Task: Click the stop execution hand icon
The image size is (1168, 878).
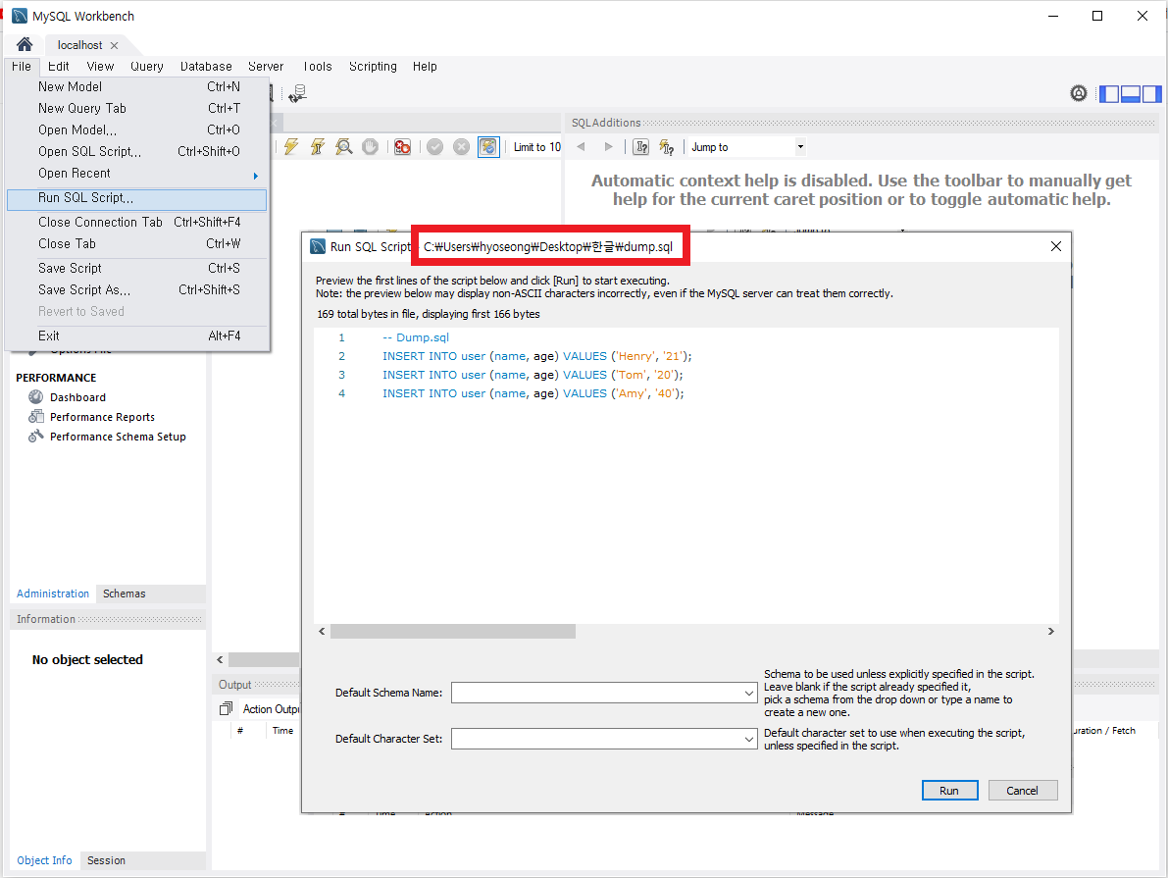Action: pos(371,147)
